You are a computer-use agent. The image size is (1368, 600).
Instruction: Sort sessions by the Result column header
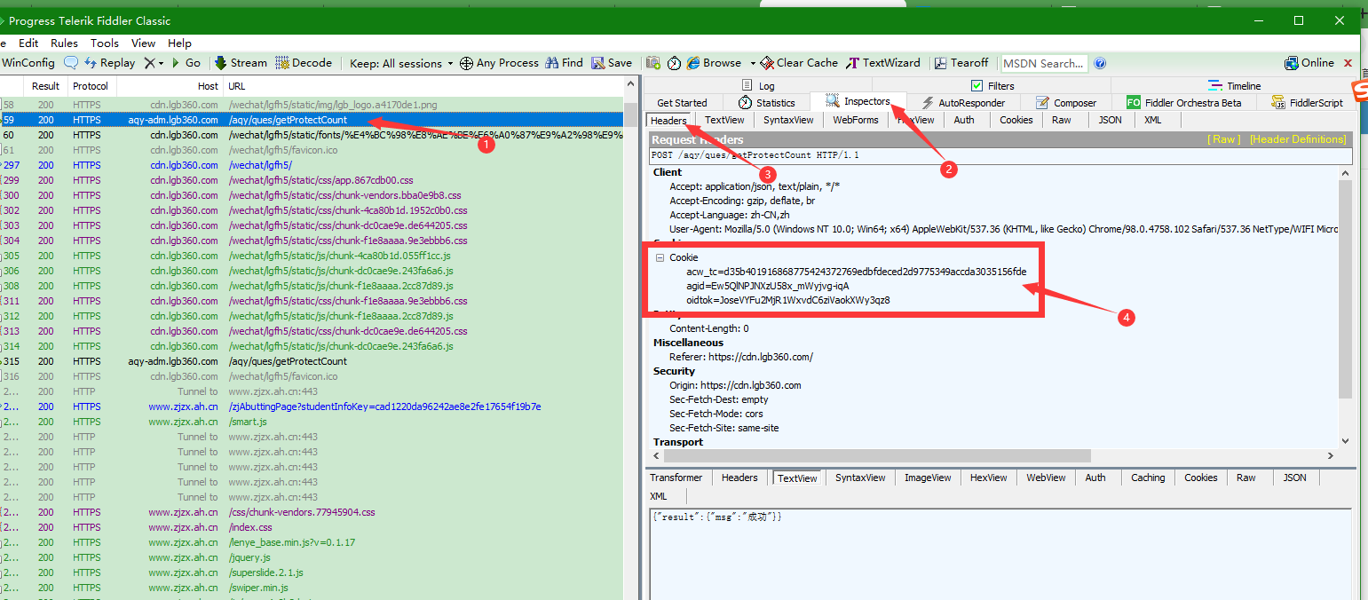click(45, 86)
